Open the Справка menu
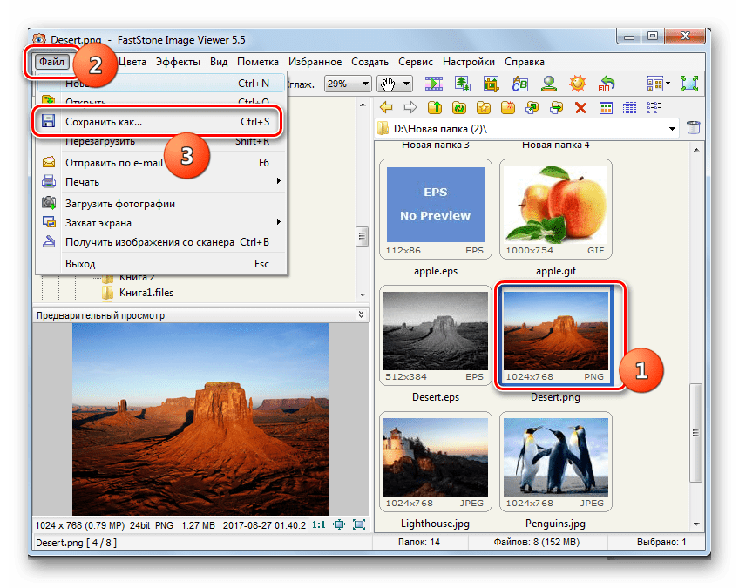The height and width of the screenshot is (588, 739). pos(525,62)
